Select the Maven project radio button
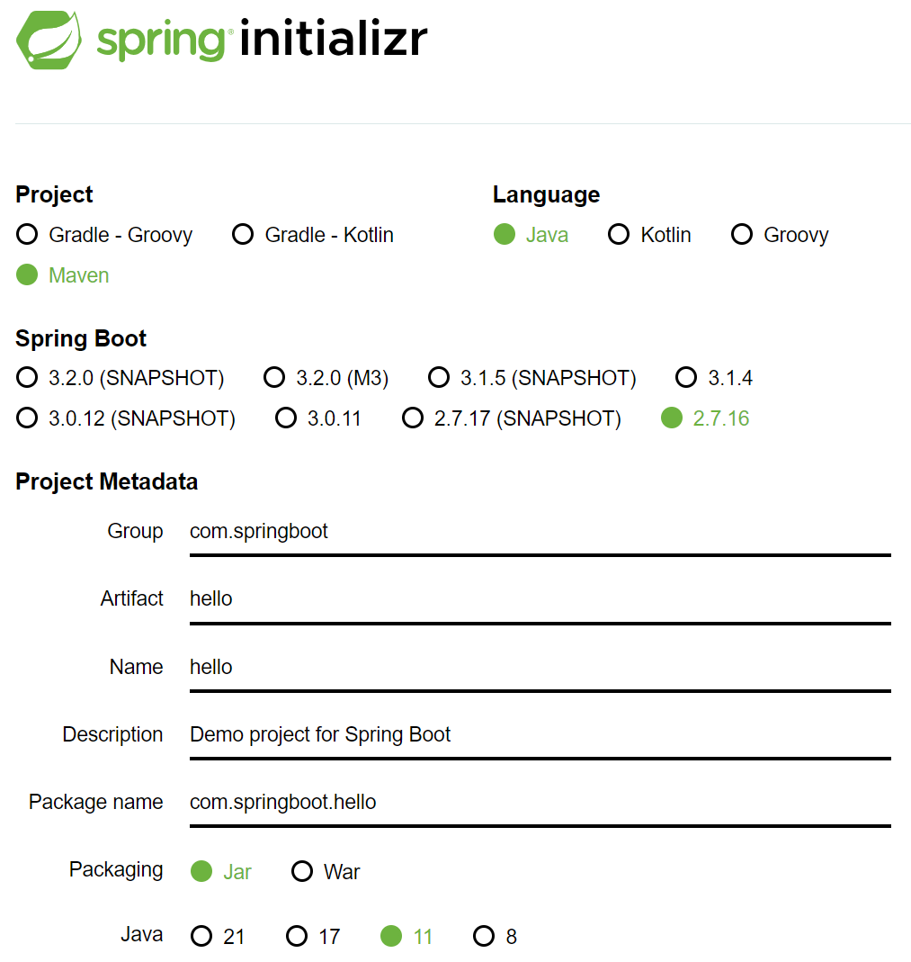 coord(28,275)
